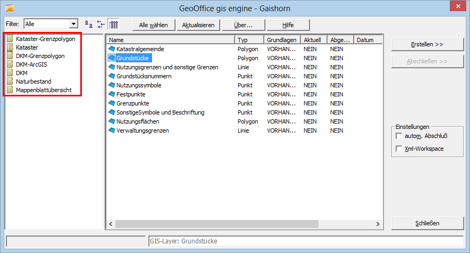Select the Naturbestand tree entry
Image resolution: width=470 pixels, height=253 pixels.
pyautogui.click(x=33, y=81)
